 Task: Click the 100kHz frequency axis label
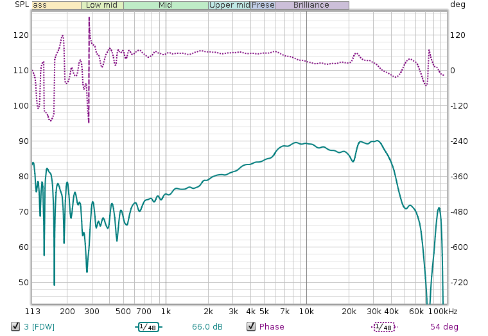click(x=443, y=312)
